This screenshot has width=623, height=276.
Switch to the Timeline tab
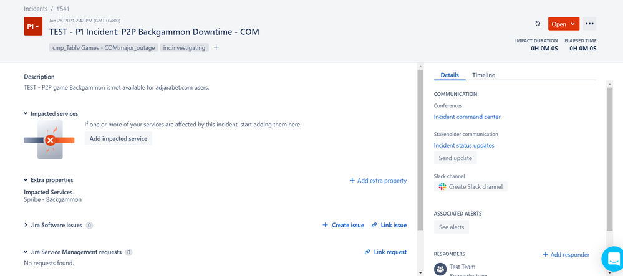point(483,75)
